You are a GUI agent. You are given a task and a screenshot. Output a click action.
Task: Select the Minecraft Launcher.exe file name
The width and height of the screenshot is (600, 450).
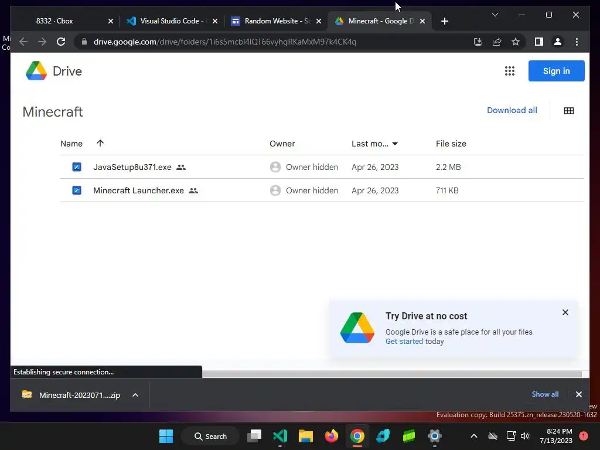coord(138,190)
